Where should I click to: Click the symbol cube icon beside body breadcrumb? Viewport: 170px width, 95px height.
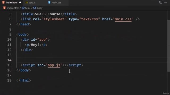[x=35, y=8]
